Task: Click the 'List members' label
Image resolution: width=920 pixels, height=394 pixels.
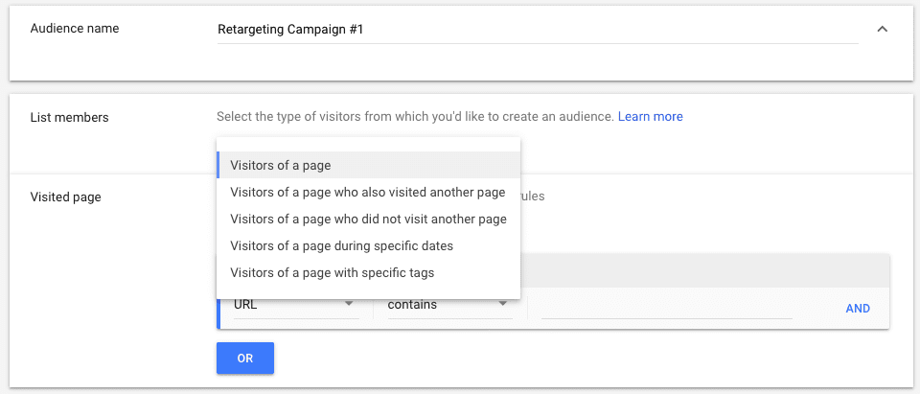Action: 69,118
